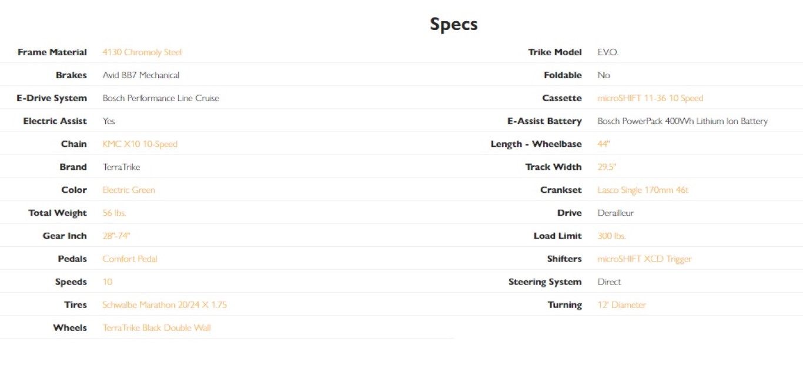The width and height of the screenshot is (803, 365).
Task: Open the 28"-74" gear inch link
Action: pyautogui.click(x=116, y=236)
